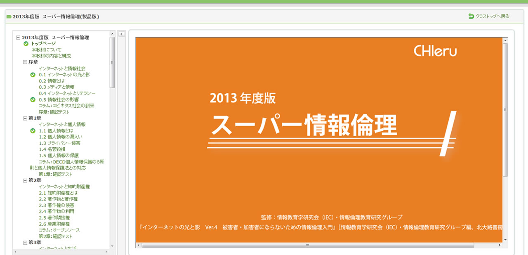Image resolution: width=528 pixels, height=255 pixels.
Task: Open section 2.1 知的財産権とは
Action: [58, 193]
